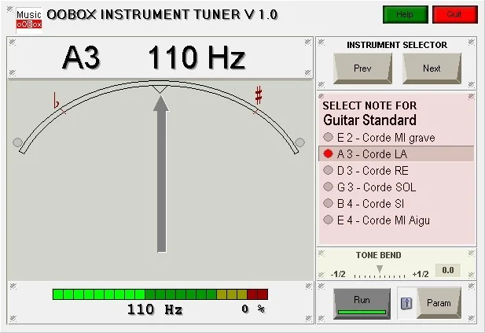Click the right gray indicator light on the meter
The width and height of the screenshot is (485, 333).
coord(299,142)
